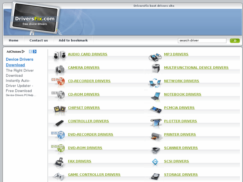Image resolution: width=243 pixels, height=182 pixels.
Task: Open PCMCIA Drivers link
Action: (x=179, y=108)
